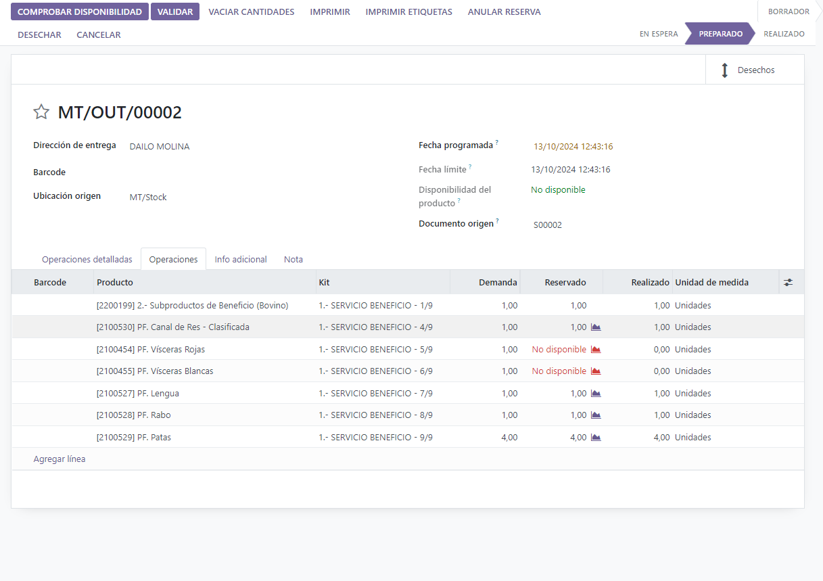Add a new line with Agregar línea
This screenshot has width=823, height=581.
(60, 459)
